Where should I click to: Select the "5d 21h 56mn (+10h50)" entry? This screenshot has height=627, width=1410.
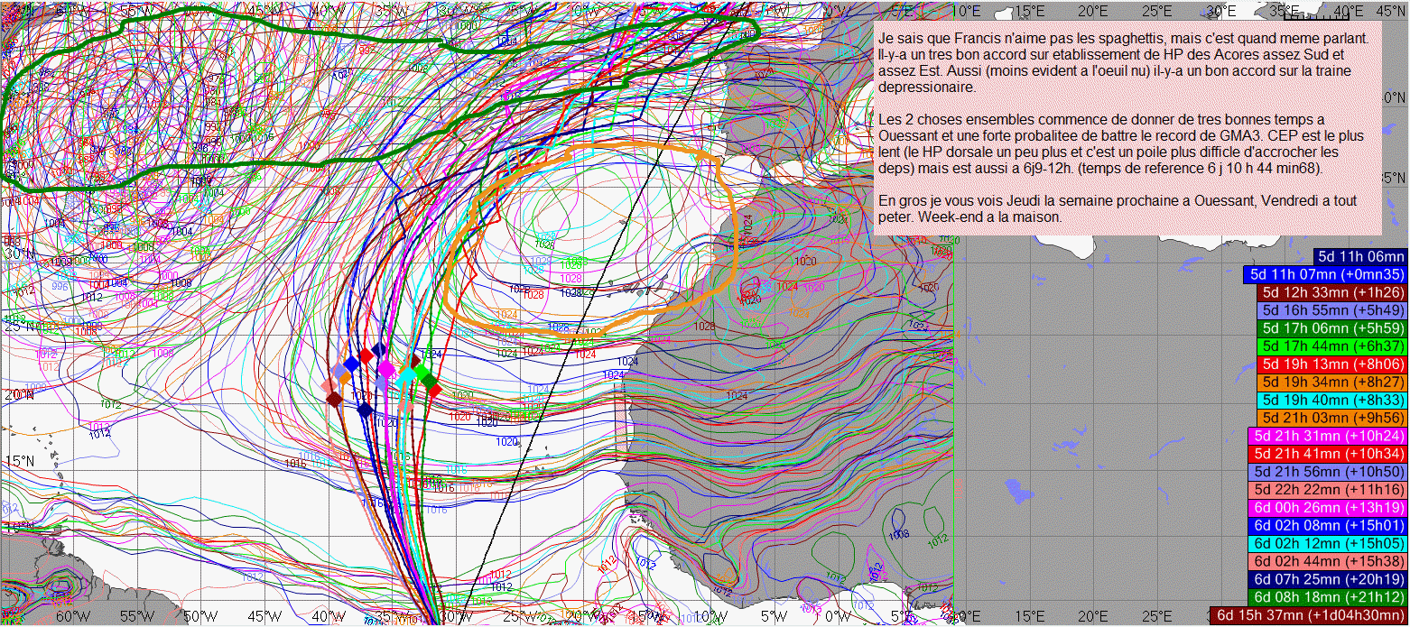(x=1329, y=471)
